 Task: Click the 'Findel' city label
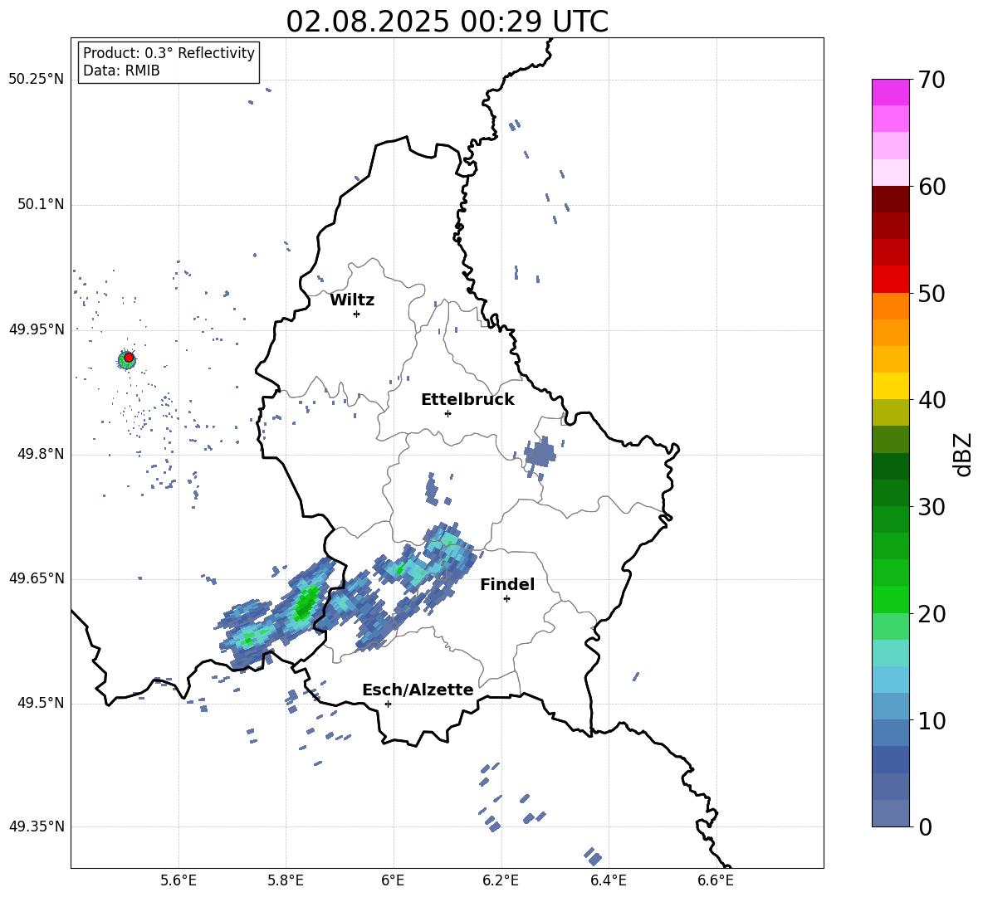507,584
